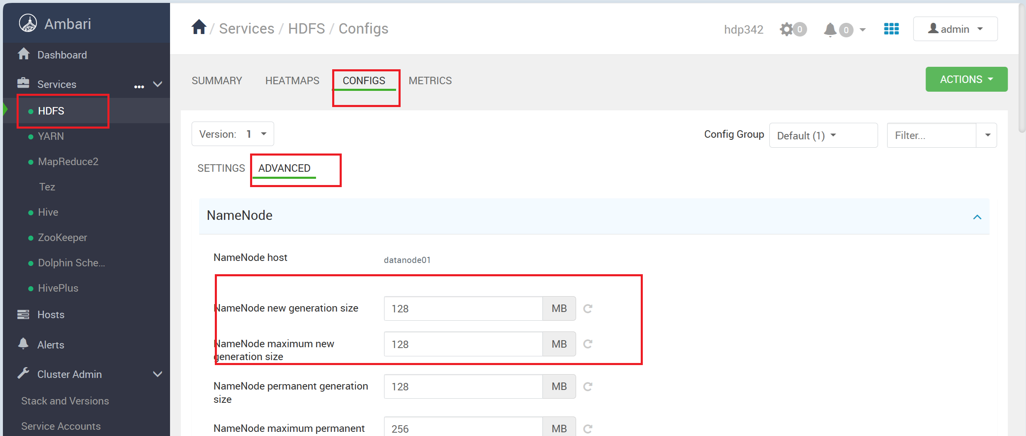Viewport: 1026px width, 436px height.
Task: Switch to the SUMMARY tab
Action: [x=217, y=80]
